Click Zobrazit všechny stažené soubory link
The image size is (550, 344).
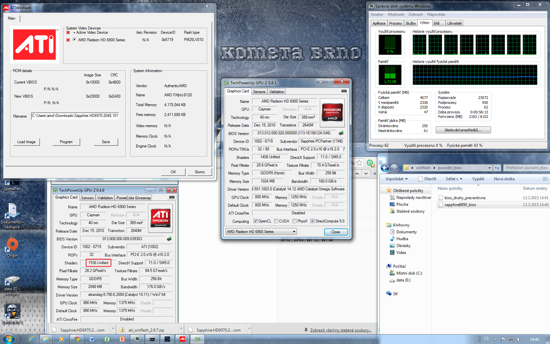tap(340, 330)
